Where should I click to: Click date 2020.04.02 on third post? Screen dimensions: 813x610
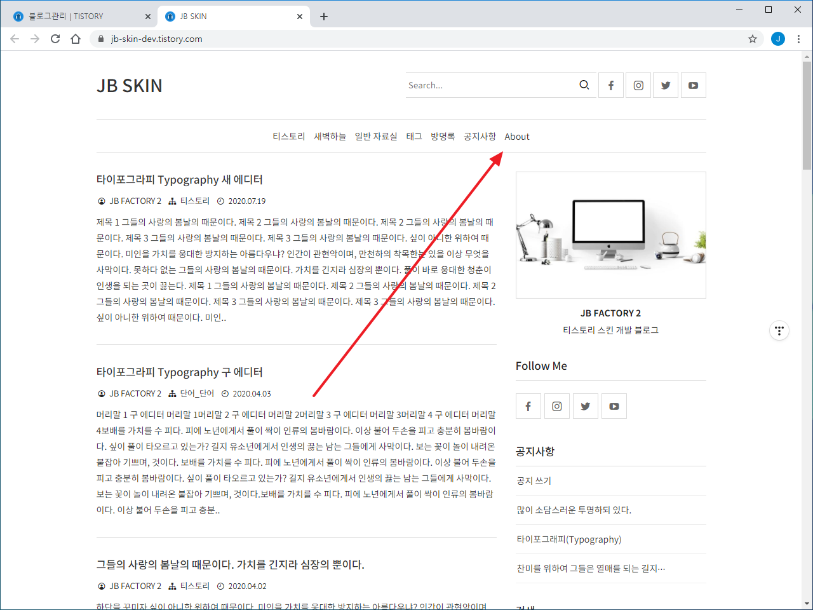tap(247, 586)
